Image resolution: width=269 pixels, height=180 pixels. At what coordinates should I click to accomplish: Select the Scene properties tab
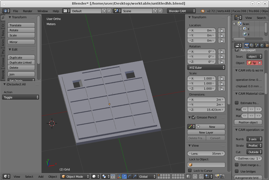[x=257, y=45]
